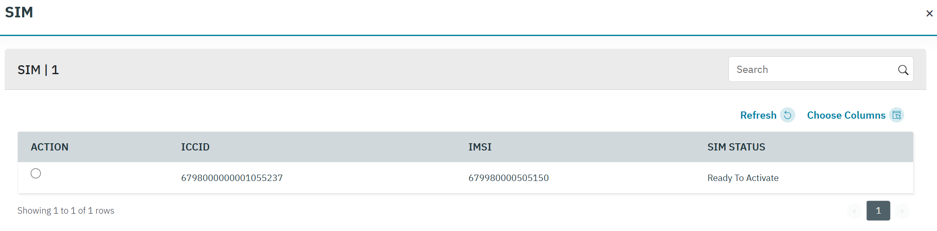Click the "Showing 1 to 1 of 1 rows" text
The width and height of the screenshot is (937, 231).
point(66,211)
